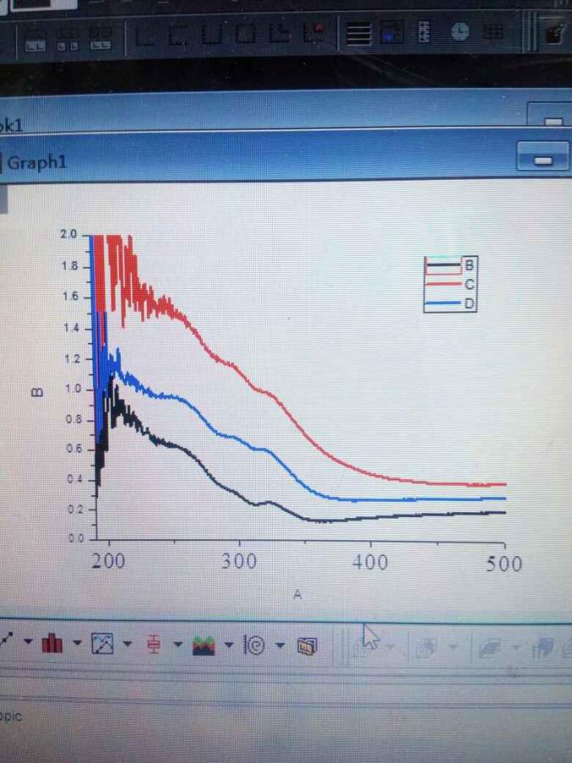Select the vertical stacked squares toolbar icon
Viewport: 572px width, 763px height.
coord(425,32)
